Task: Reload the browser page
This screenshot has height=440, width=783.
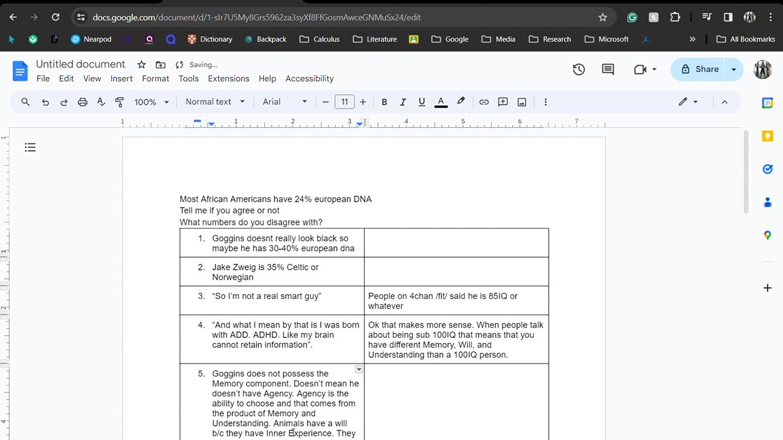Action: click(55, 17)
